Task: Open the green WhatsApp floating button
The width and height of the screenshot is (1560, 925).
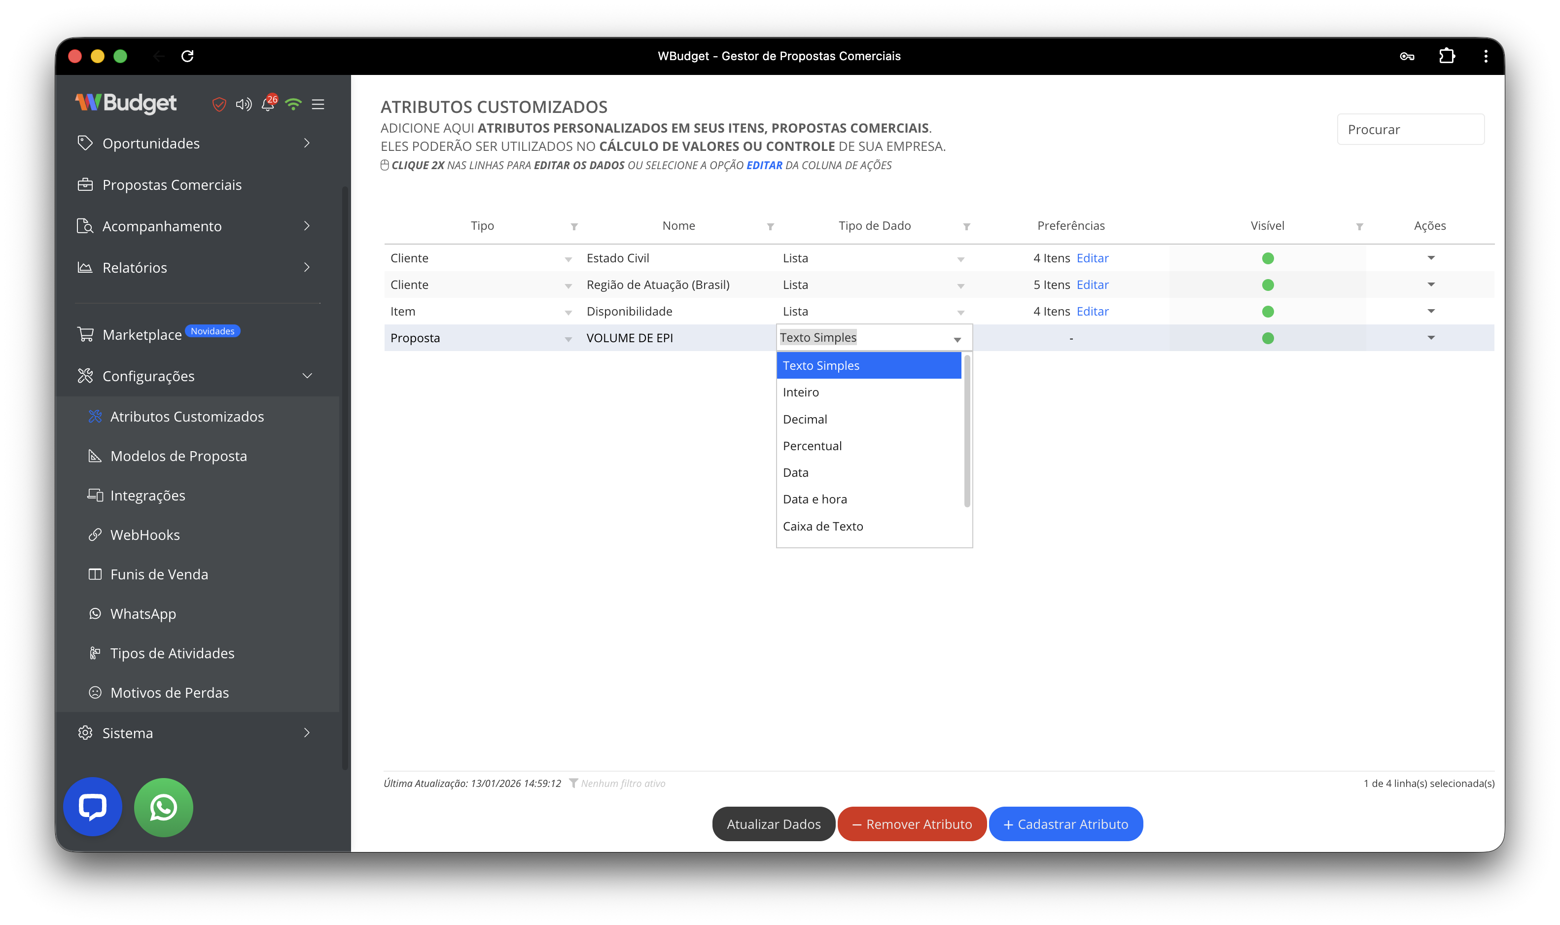Action: point(163,807)
